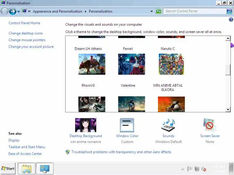
Task: Click the green refresh button
Action: point(159,11)
